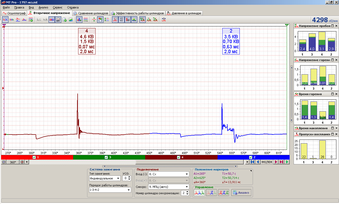Click the green vertical arrows auto-scale icon
The image size is (339, 204).
[94, 19]
